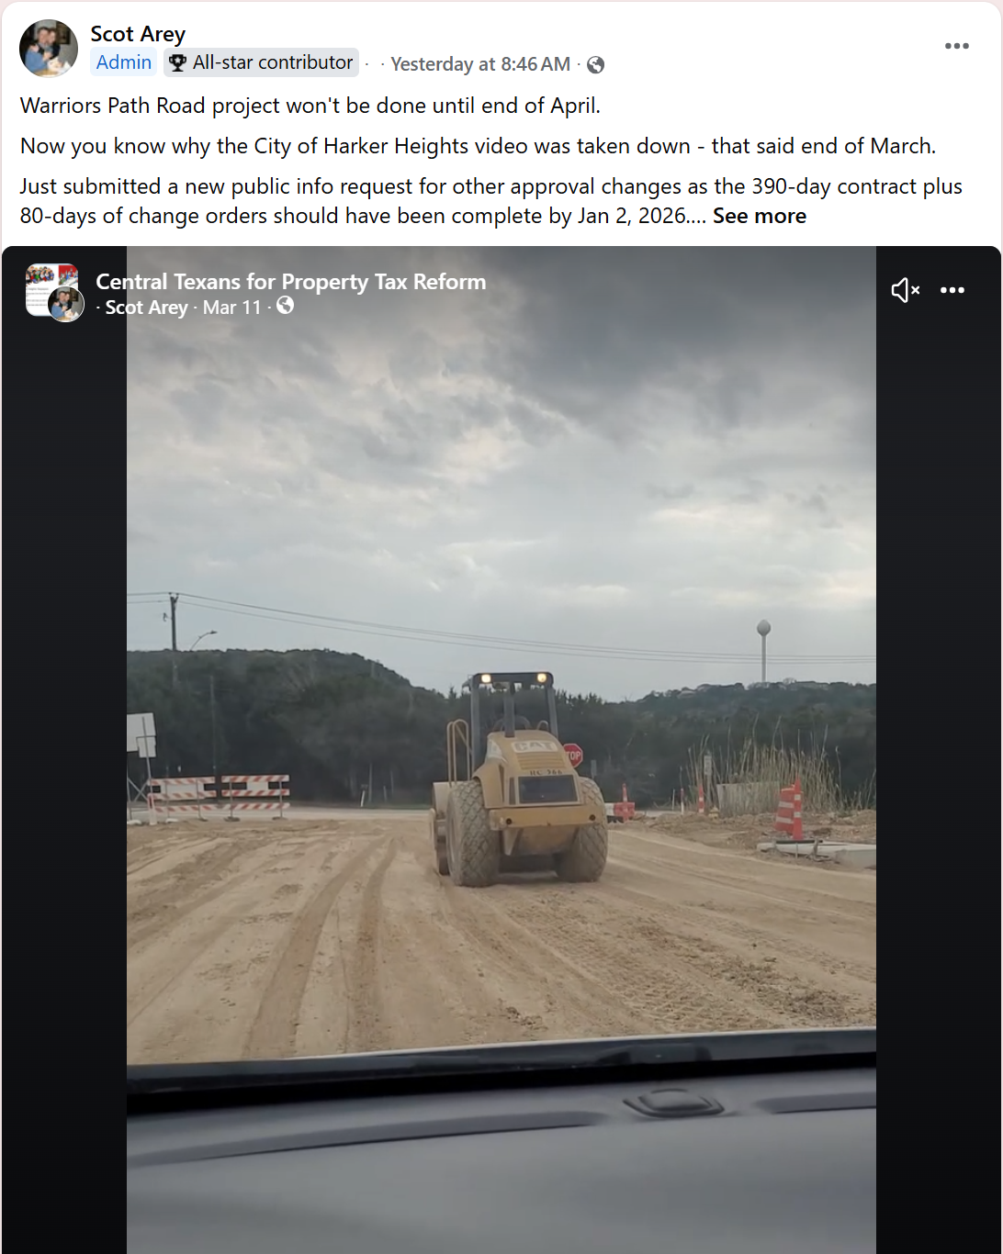Click the public globe icon beside timestamp
Image resolution: width=1003 pixels, height=1254 pixels.
[595, 65]
